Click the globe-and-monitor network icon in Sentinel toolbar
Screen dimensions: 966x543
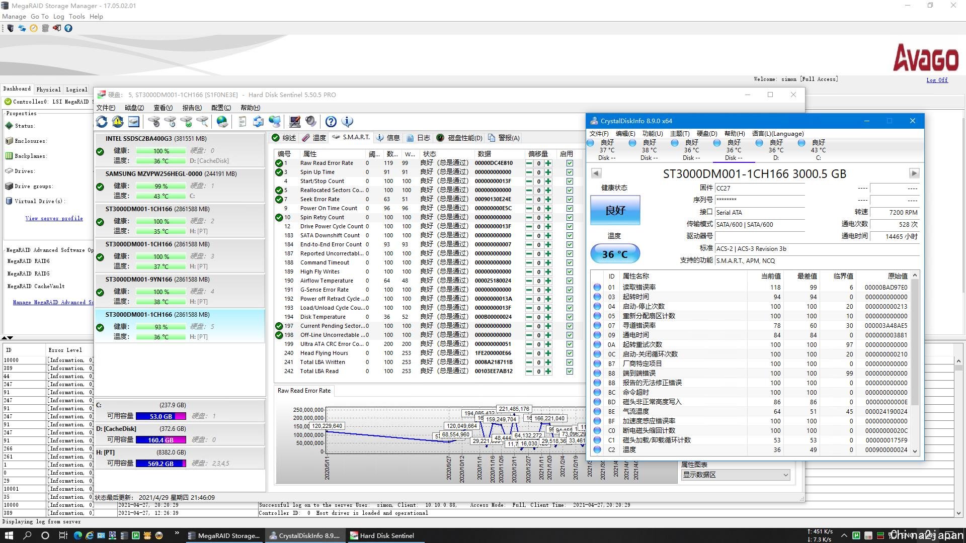(x=275, y=122)
